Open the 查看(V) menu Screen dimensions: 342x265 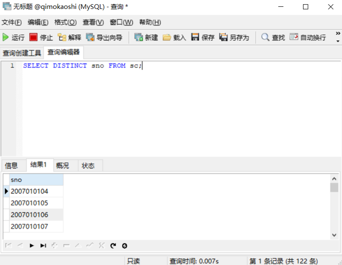click(93, 22)
